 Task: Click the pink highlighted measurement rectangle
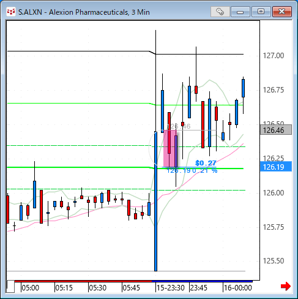tap(170, 148)
